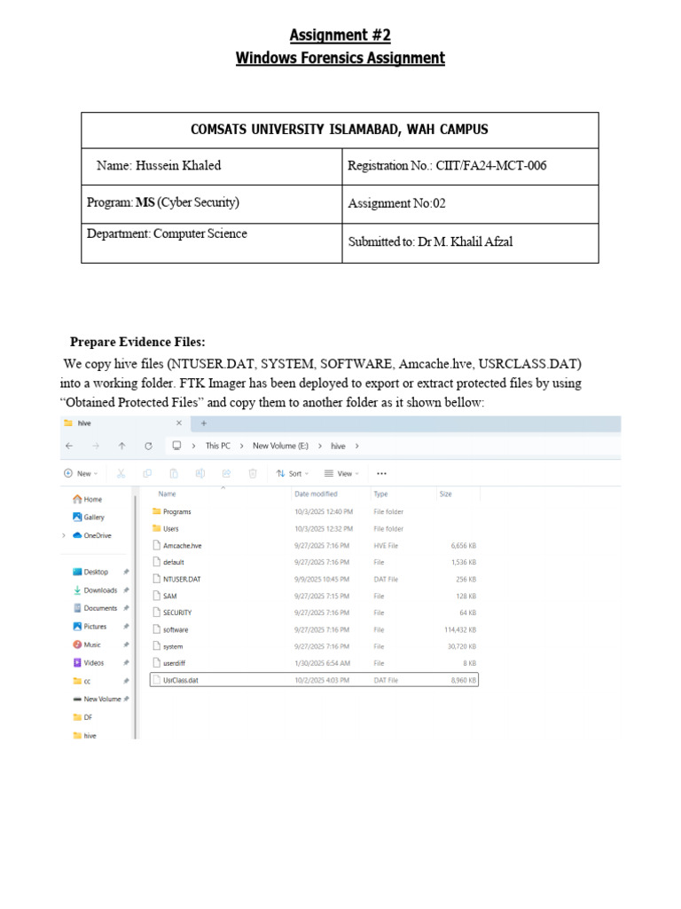
Task: Open Music quick access item
Action: [x=87, y=644]
